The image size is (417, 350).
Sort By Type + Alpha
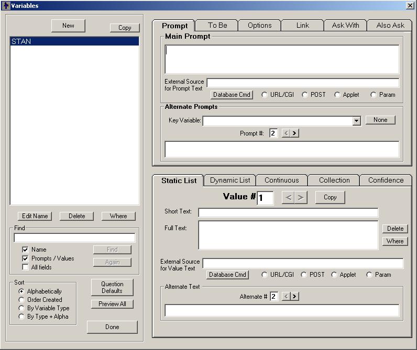(x=21, y=317)
